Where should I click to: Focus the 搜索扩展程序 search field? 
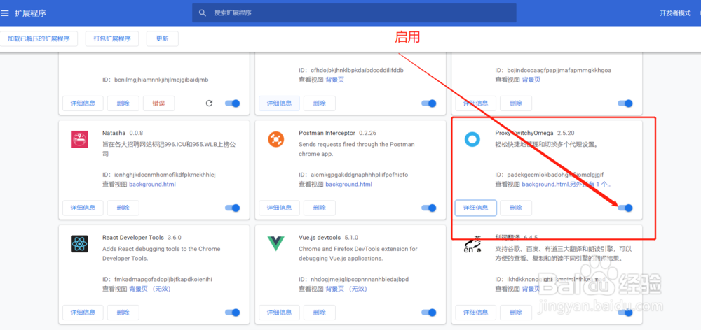tap(354, 13)
